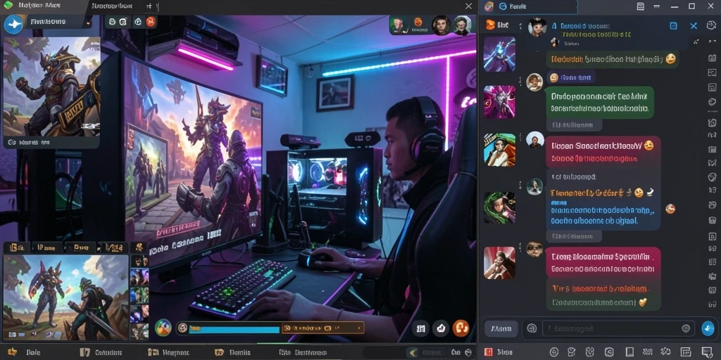The height and width of the screenshot is (360, 721).
Task: Click the orange arrow icon in stream bottom bar
Action: coord(12,352)
